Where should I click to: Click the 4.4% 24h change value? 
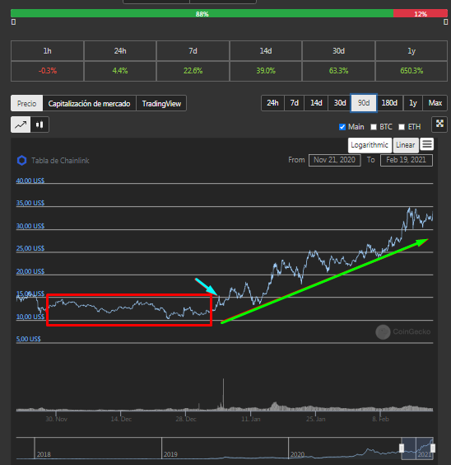pos(120,71)
